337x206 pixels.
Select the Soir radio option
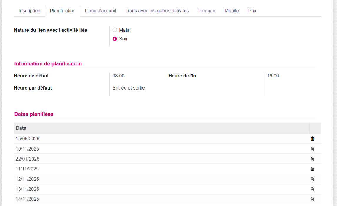click(115, 39)
